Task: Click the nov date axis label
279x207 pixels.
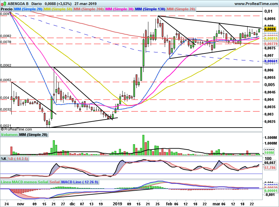Action: 21,204
